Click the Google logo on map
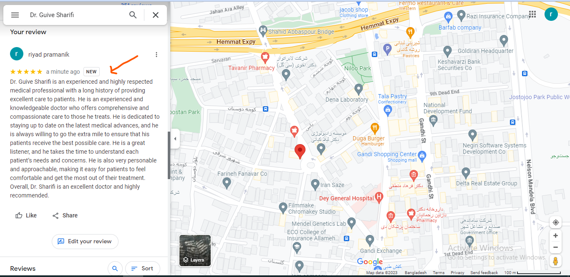Image resolution: width=570 pixels, height=277 pixels. pyautogui.click(x=370, y=262)
